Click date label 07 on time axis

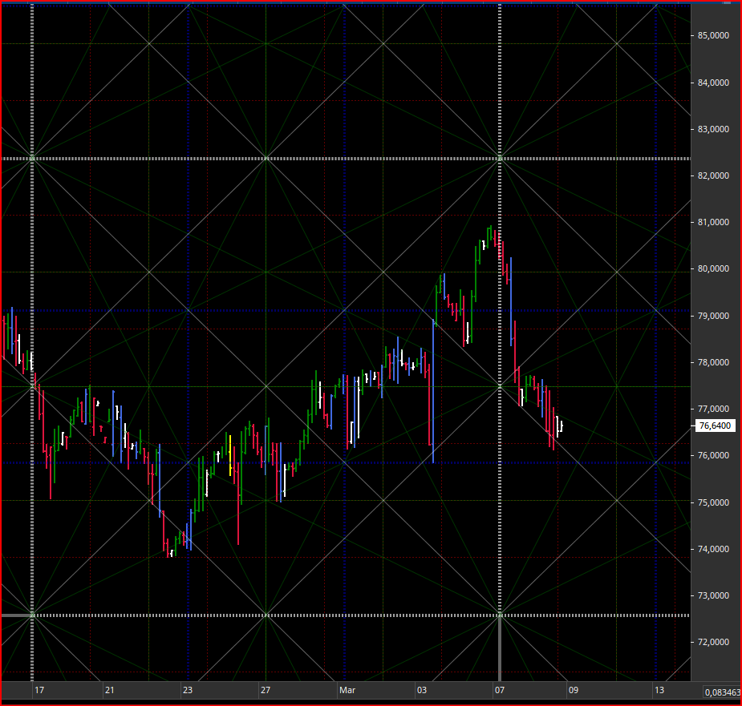click(x=500, y=690)
